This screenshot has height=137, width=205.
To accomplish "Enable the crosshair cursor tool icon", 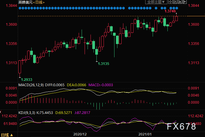I will [170, 2].
